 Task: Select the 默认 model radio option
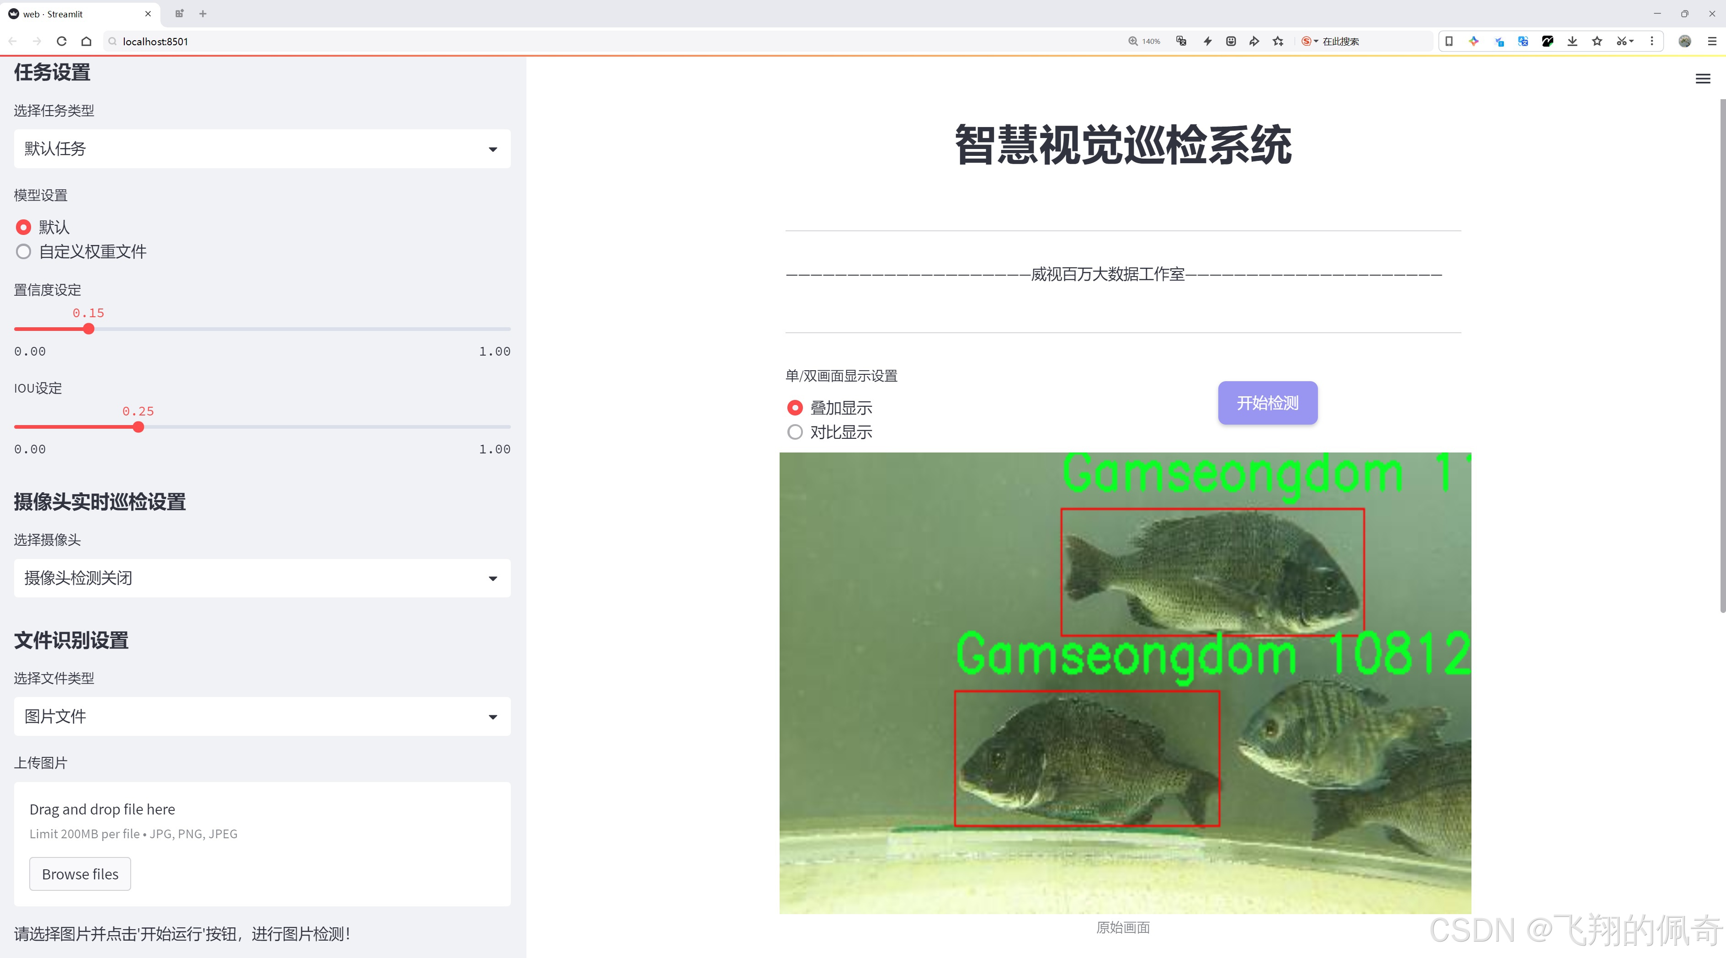tap(23, 227)
